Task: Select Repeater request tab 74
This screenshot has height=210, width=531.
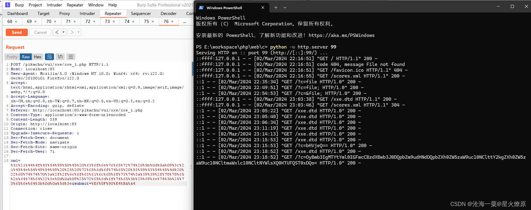Action: (x=127, y=21)
